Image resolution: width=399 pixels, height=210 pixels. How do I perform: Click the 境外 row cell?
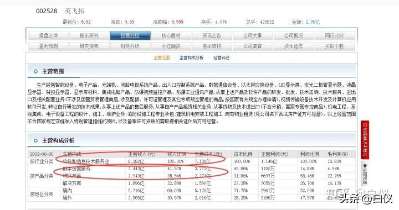(67, 198)
